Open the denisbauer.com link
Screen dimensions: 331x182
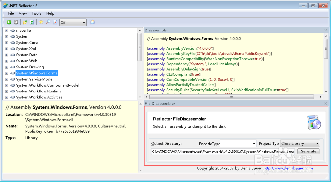(289, 168)
